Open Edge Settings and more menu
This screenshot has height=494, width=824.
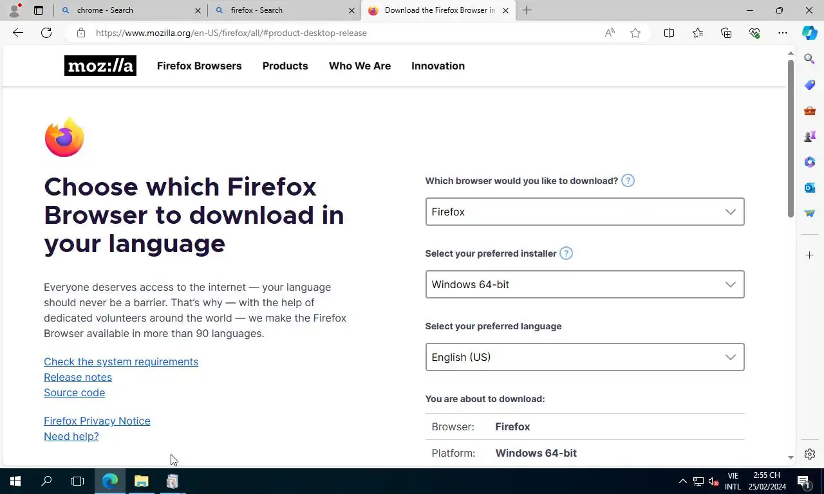click(x=783, y=33)
